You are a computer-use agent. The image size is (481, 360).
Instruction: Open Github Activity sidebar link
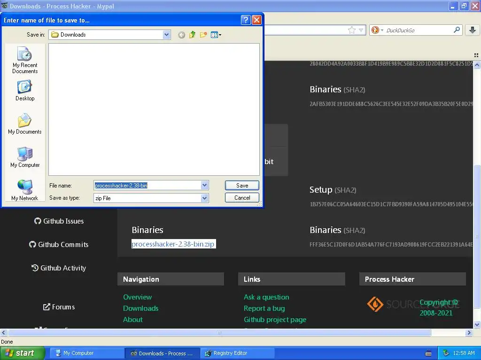[x=59, y=268]
